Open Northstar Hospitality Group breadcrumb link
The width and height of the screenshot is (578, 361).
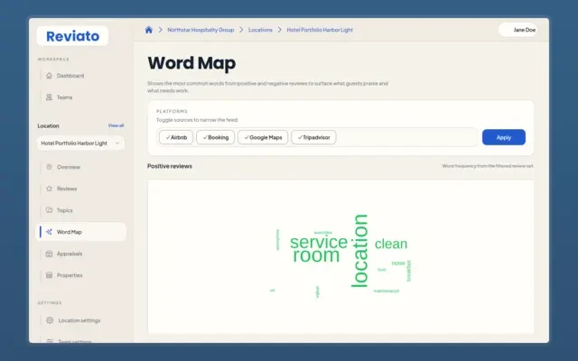point(200,30)
